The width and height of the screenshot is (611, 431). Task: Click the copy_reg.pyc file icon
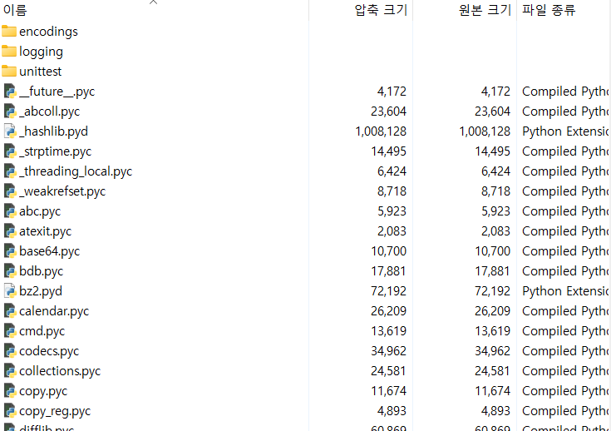10,411
